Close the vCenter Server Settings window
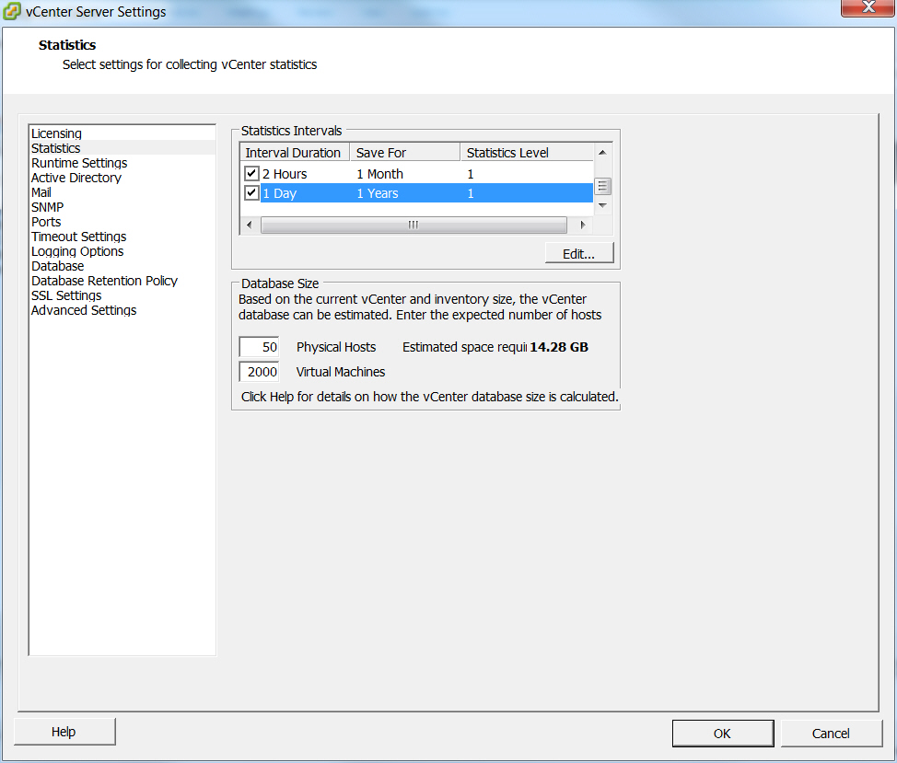Screen dimensions: 897x763 pyautogui.click(x=868, y=7)
